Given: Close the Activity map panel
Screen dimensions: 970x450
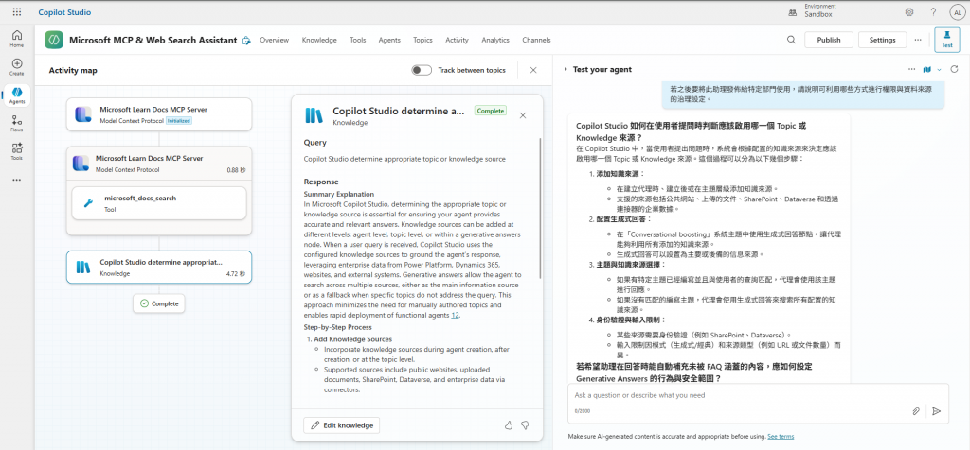Looking at the screenshot, I should (533, 70).
